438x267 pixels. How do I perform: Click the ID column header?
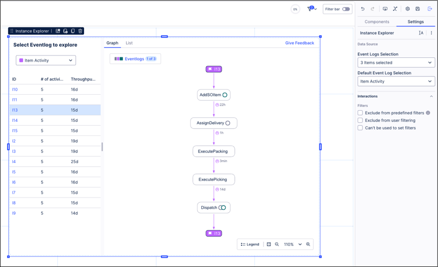click(14, 79)
